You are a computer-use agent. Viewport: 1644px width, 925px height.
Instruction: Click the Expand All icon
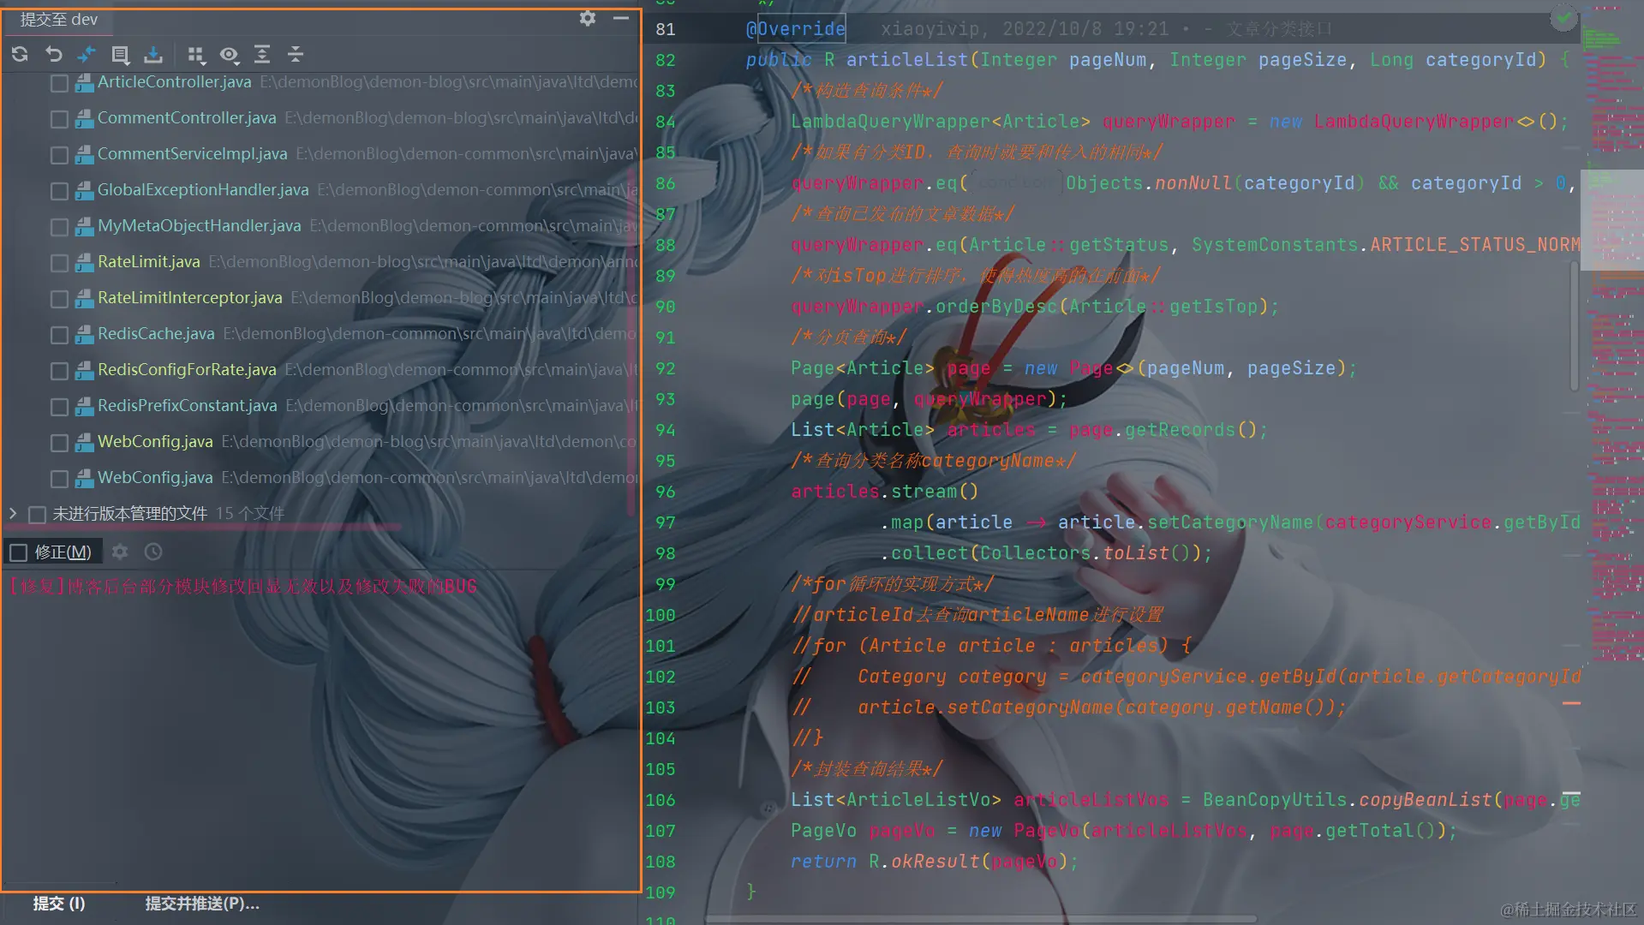[x=262, y=55]
